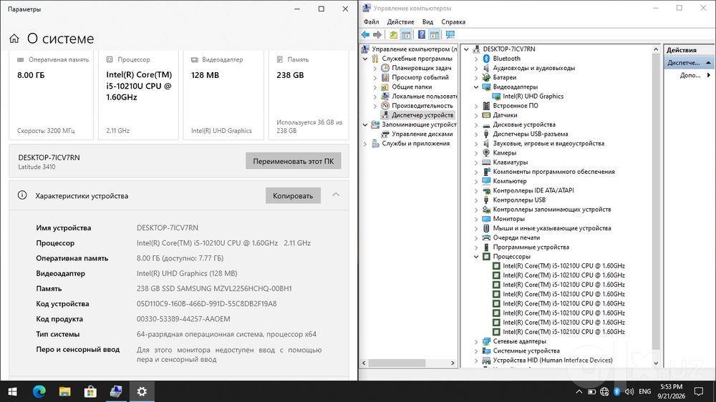Click the Переименовать этот ПК button
This screenshot has width=716, height=402.
(x=293, y=161)
